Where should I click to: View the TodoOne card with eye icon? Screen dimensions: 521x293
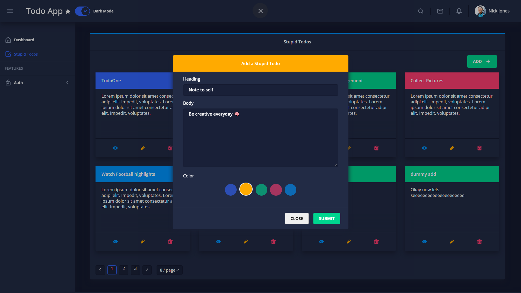click(115, 148)
